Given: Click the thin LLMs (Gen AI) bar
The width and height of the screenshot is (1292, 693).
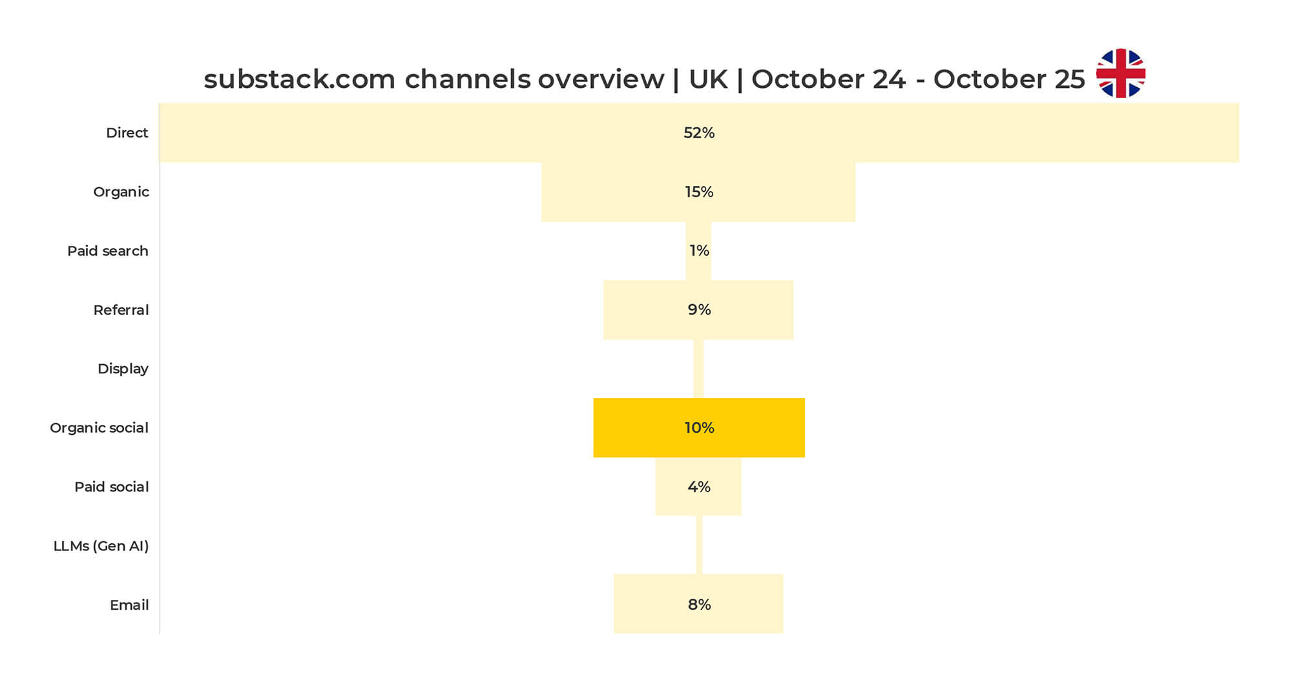Looking at the screenshot, I should [699, 546].
